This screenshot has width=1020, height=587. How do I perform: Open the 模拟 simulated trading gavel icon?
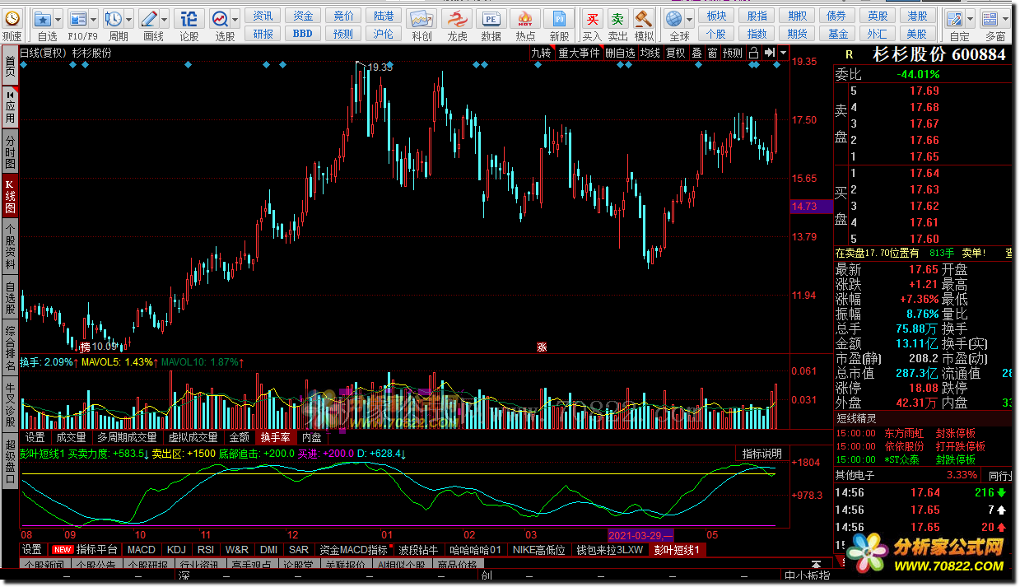pyautogui.click(x=644, y=18)
